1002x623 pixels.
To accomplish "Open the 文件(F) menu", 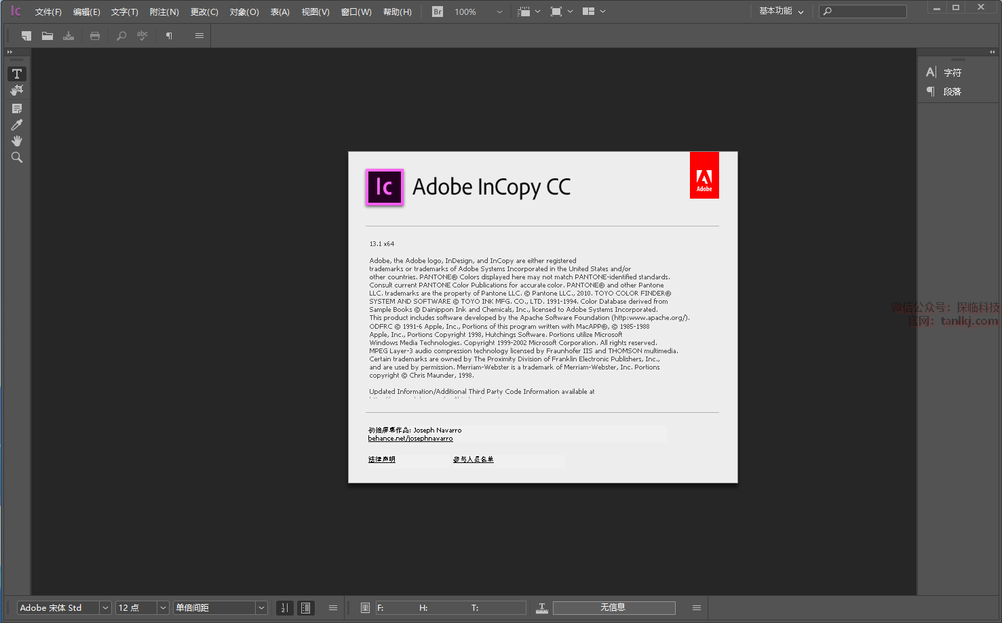I will (48, 12).
